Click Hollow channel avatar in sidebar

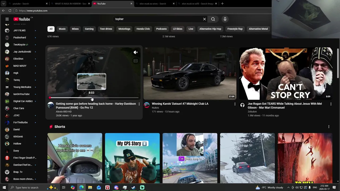coord(7,144)
